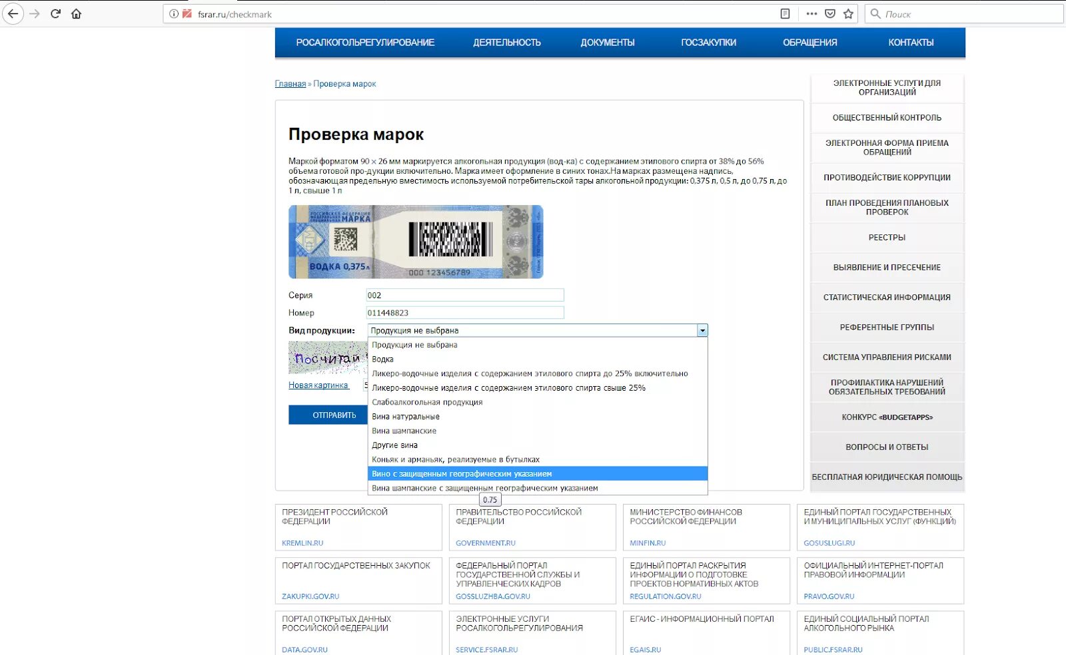The height and width of the screenshot is (655, 1066).
Task: Visit PRAVO.GOV.RU link
Action: click(829, 596)
